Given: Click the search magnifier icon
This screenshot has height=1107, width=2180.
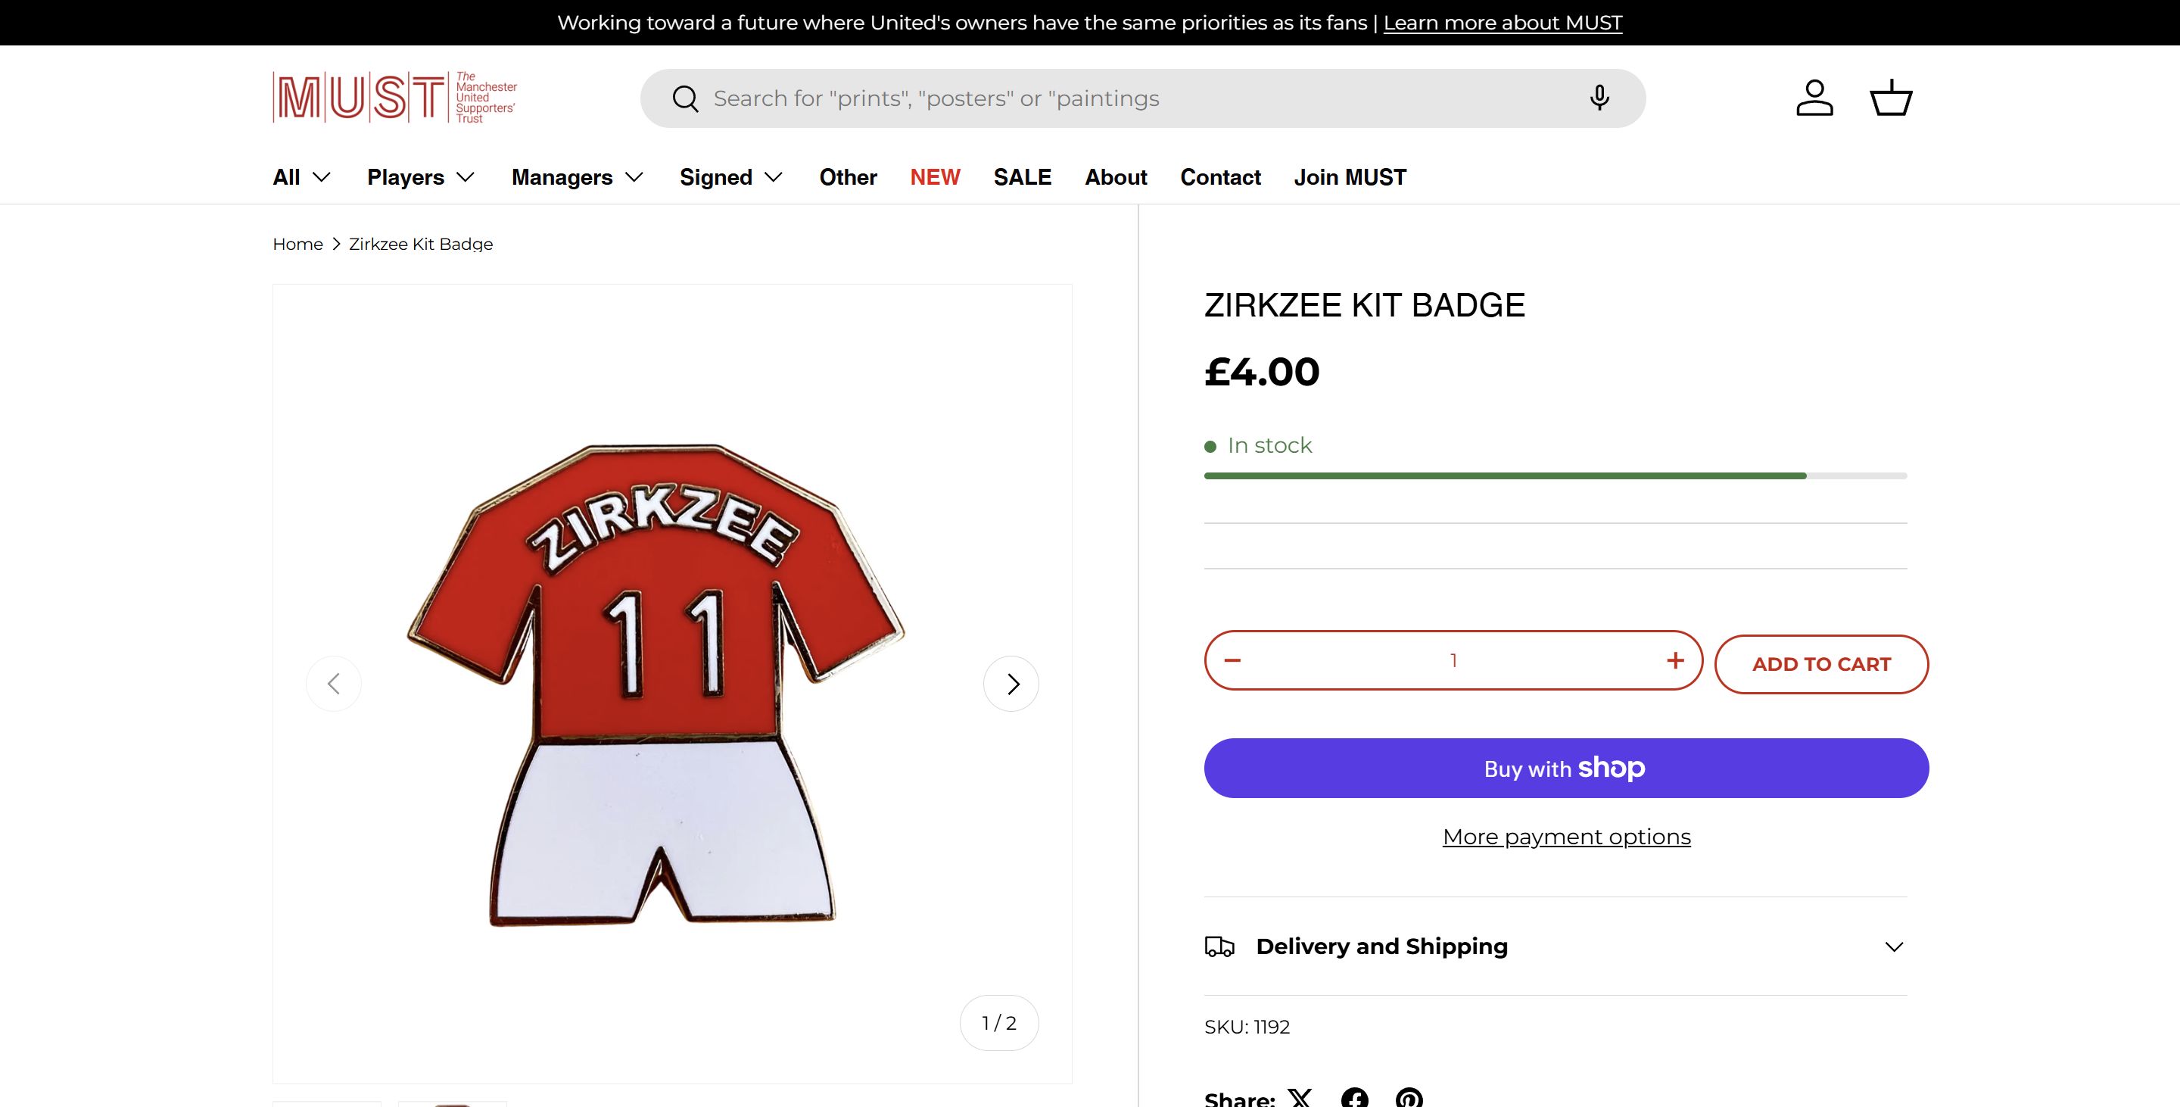Looking at the screenshot, I should (x=684, y=99).
